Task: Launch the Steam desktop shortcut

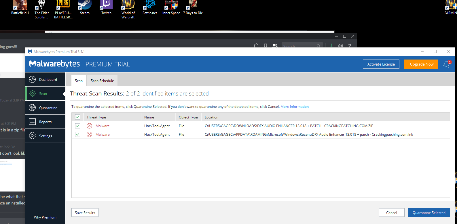Action: coord(85,7)
